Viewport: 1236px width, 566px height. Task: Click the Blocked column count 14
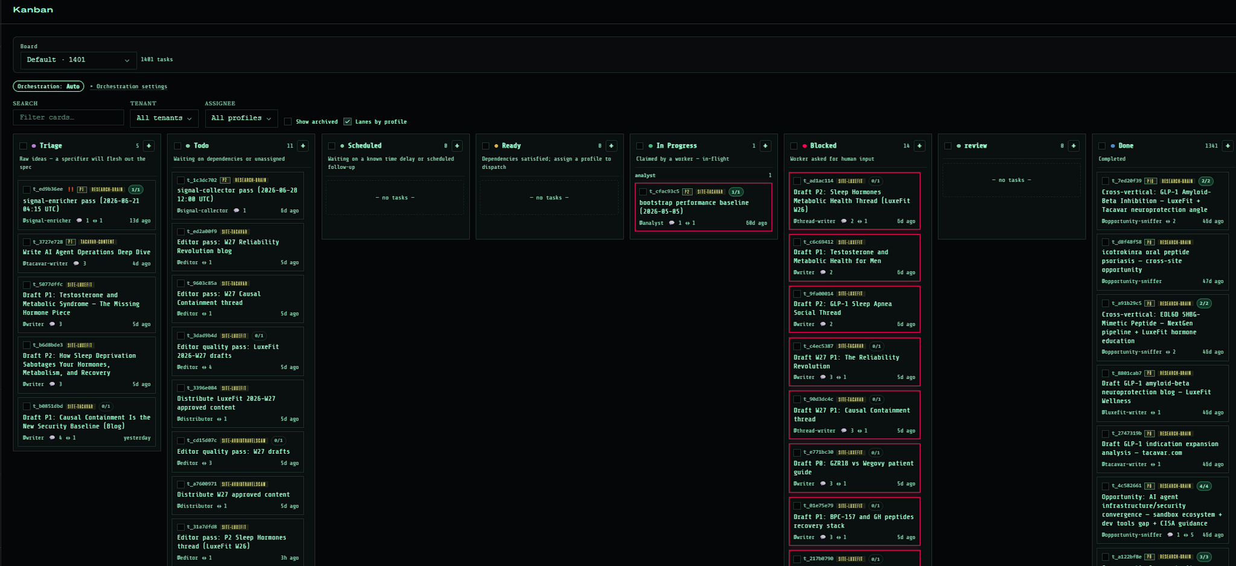[x=906, y=146]
